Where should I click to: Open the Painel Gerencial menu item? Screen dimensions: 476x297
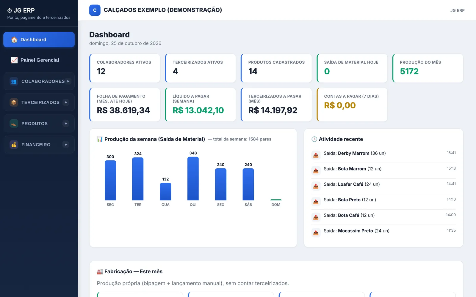(x=39, y=60)
